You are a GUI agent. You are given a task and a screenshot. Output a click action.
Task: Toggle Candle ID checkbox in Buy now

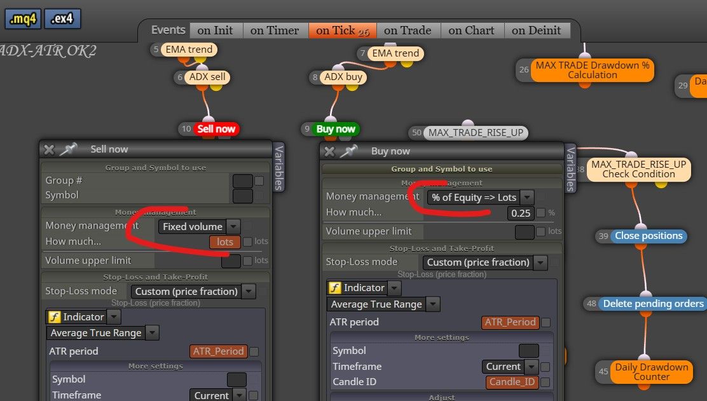545,382
